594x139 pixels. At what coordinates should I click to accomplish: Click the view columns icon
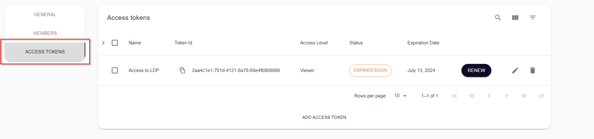click(515, 18)
